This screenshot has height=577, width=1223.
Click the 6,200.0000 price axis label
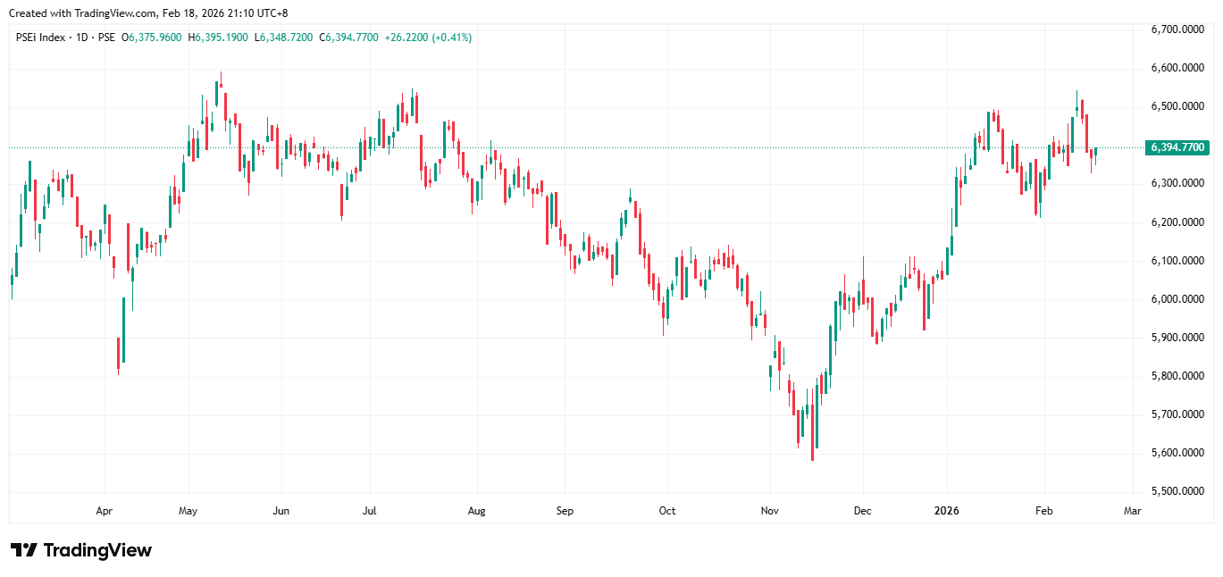point(1177,222)
